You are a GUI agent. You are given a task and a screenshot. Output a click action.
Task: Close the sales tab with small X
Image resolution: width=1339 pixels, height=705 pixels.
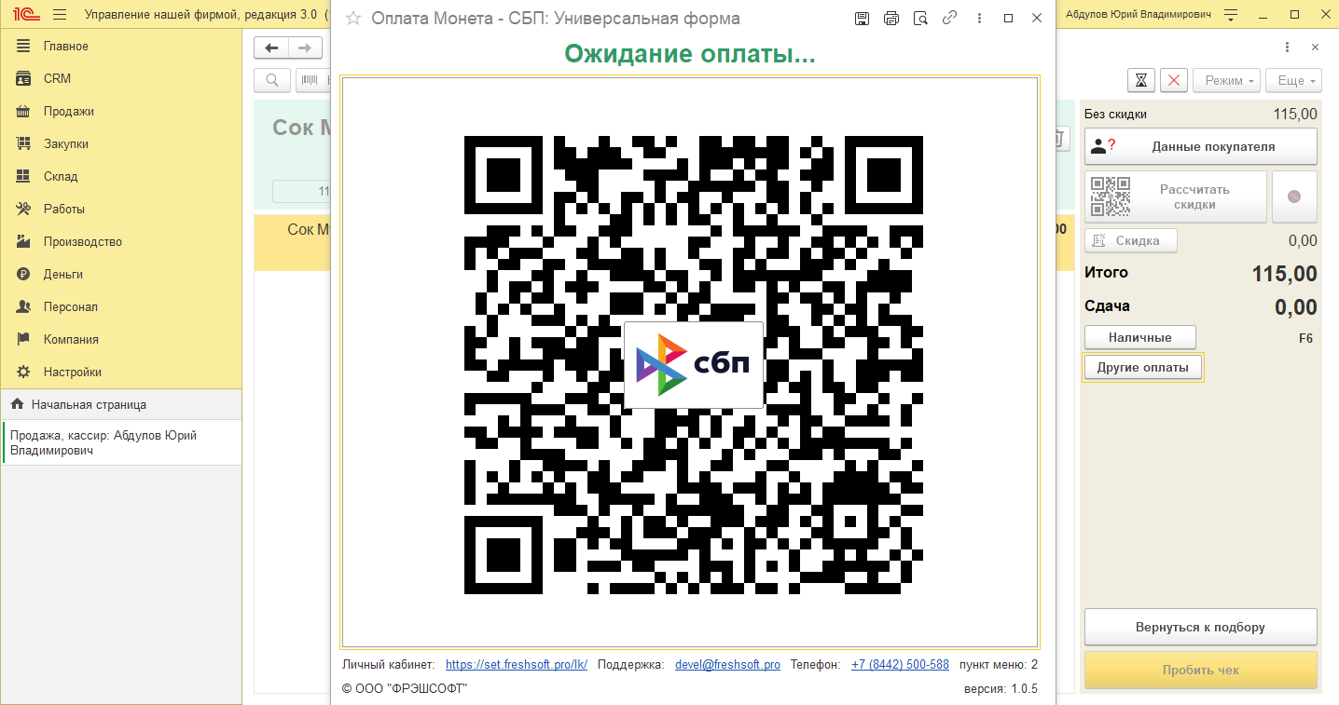click(1315, 47)
